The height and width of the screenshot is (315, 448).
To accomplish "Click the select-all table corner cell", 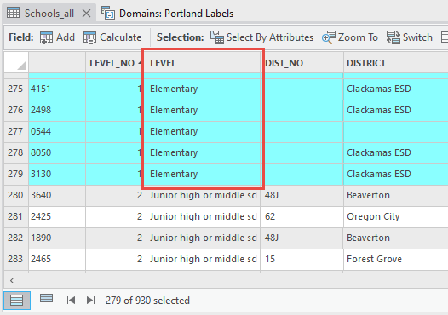I will (x=16, y=62).
